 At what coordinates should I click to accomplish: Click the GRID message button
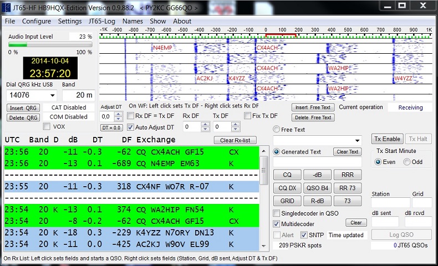(x=287, y=201)
